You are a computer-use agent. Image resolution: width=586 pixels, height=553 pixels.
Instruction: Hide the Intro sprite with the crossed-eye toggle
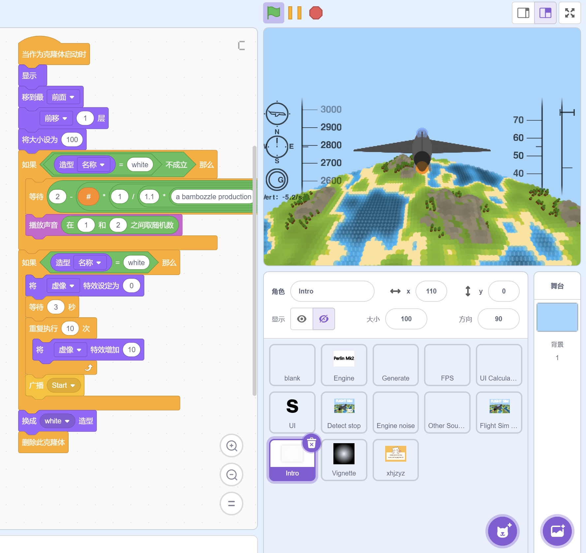tap(324, 319)
